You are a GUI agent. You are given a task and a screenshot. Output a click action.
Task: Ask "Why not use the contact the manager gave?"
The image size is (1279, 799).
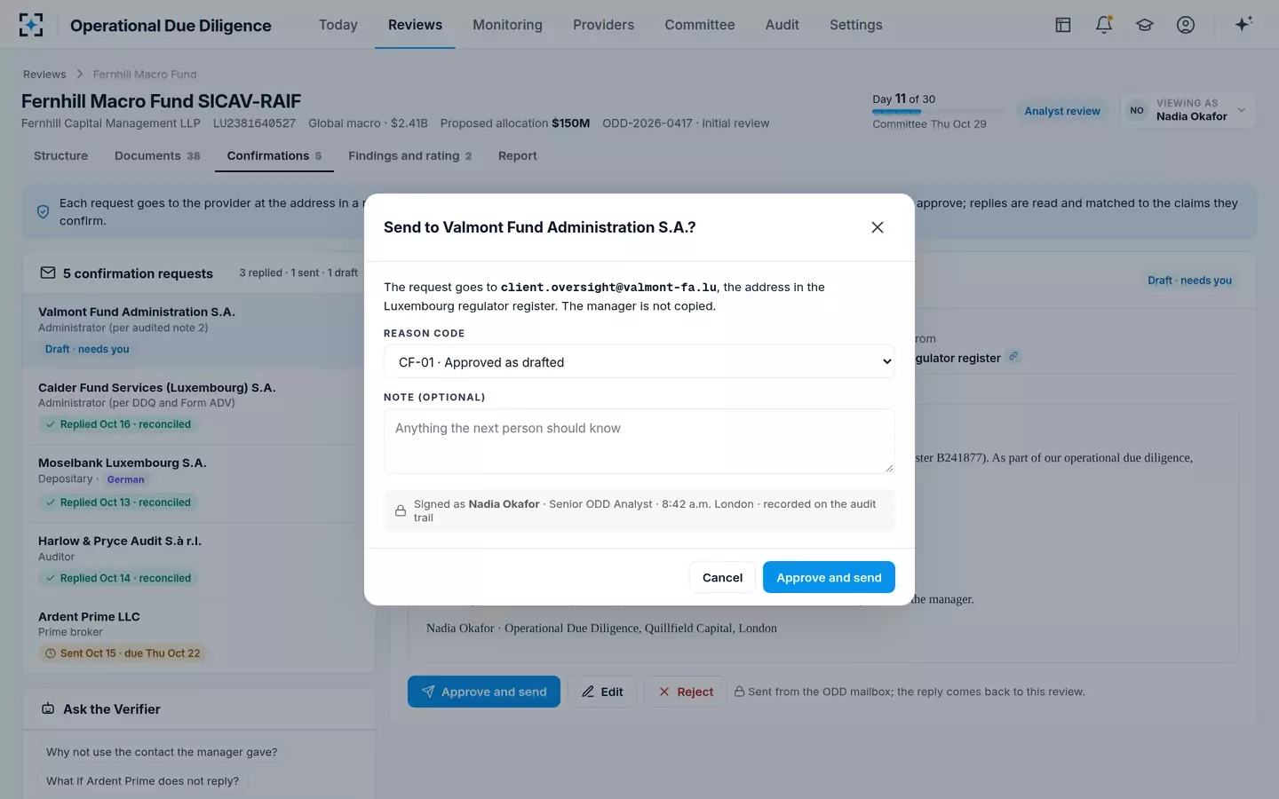(x=162, y=752)
